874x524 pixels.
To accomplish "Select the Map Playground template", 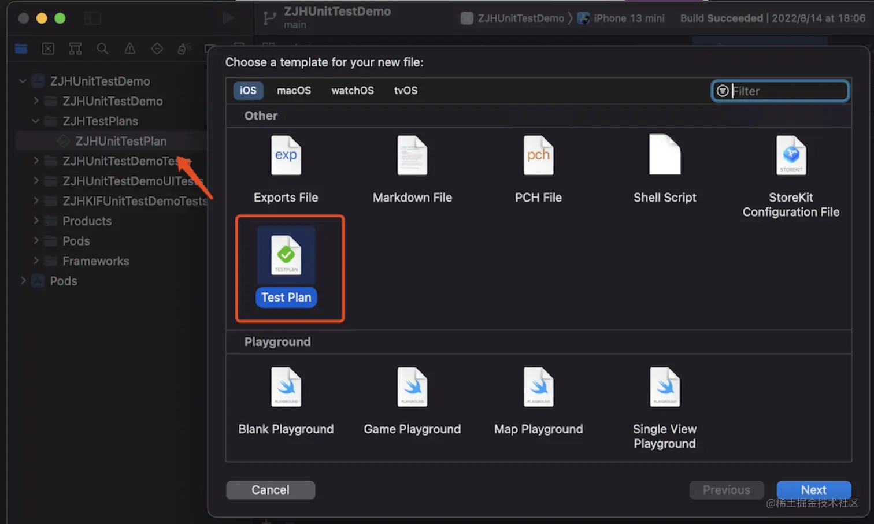I will coord(538,387).
